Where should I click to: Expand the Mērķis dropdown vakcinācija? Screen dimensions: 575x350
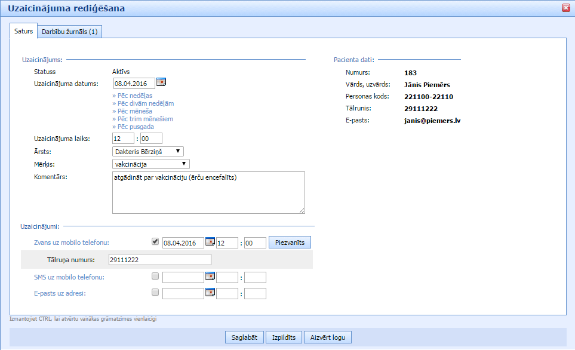tap(150, 164)
